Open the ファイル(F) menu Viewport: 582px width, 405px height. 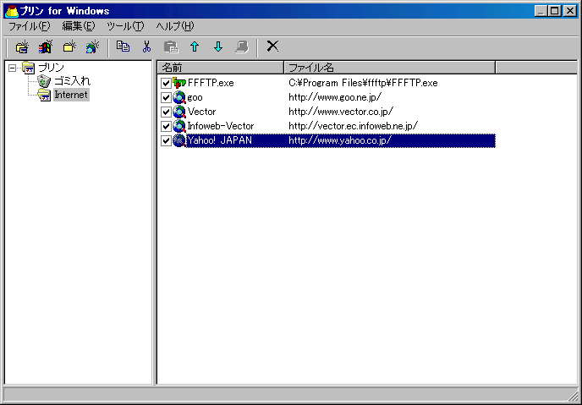point(29,26)
